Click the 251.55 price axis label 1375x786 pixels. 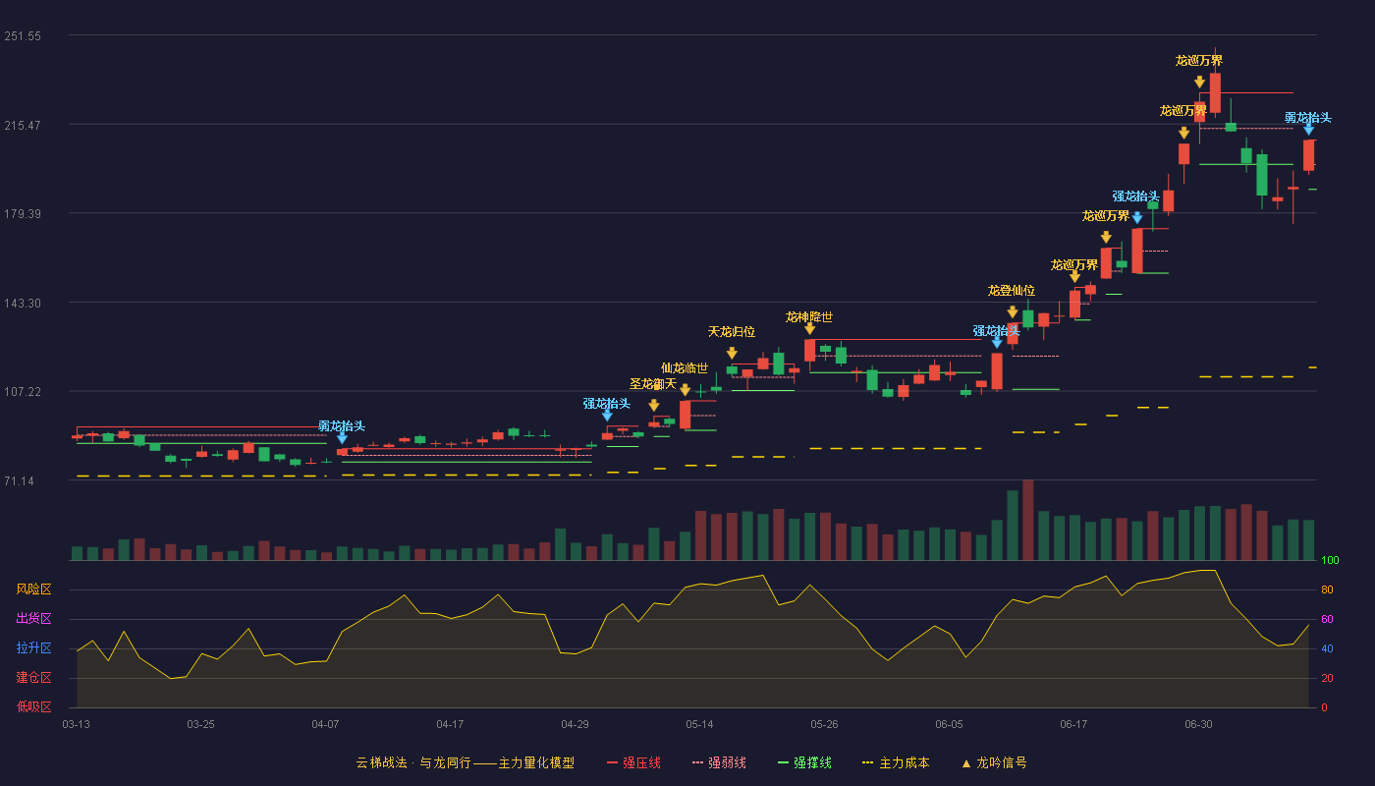tap(23, 36)
